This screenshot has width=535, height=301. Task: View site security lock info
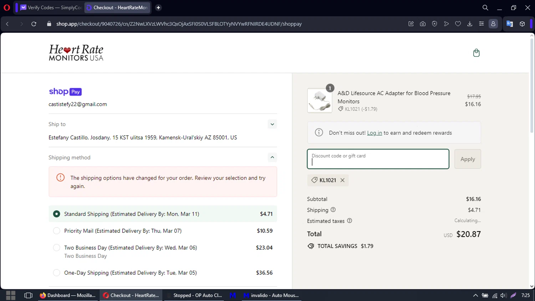pos(49,24)
